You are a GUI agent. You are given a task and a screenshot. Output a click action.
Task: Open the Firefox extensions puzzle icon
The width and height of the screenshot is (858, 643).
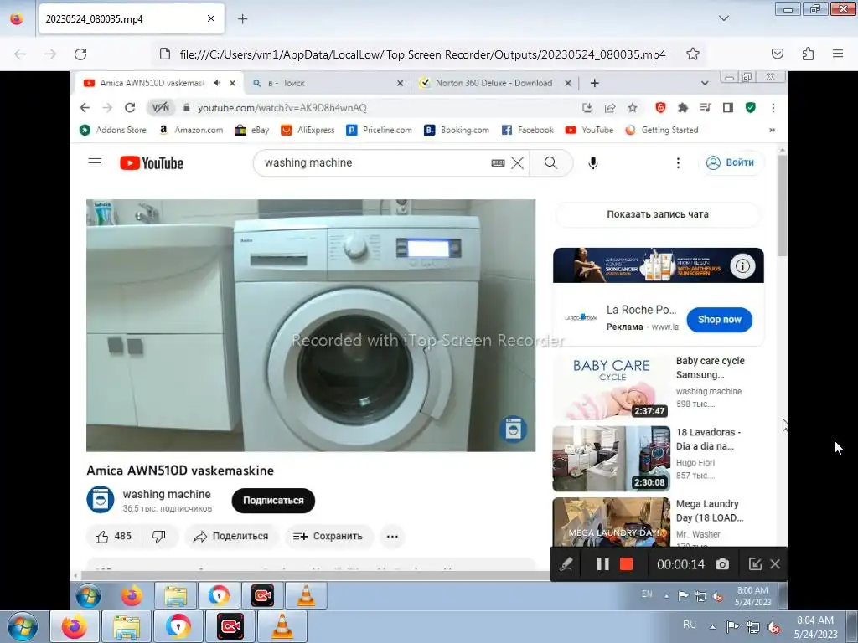click(x=808, y=54)
